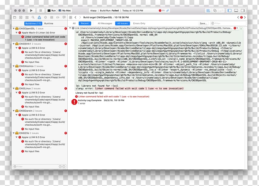Toggle the transcript expand button beside Link row

tap(241, 29)
